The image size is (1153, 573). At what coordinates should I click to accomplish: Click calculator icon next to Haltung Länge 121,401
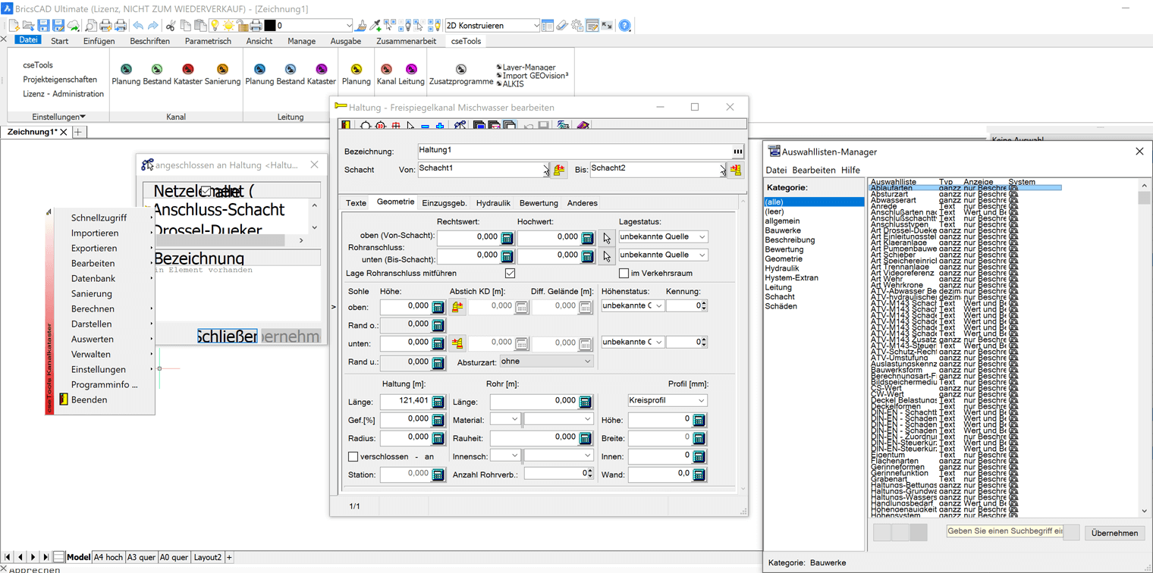point(438,402)
